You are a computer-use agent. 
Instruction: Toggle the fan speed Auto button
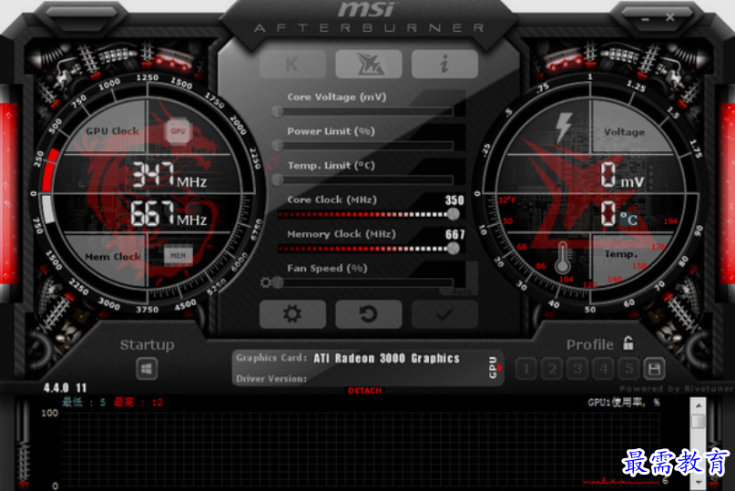(x=460, y=292)
